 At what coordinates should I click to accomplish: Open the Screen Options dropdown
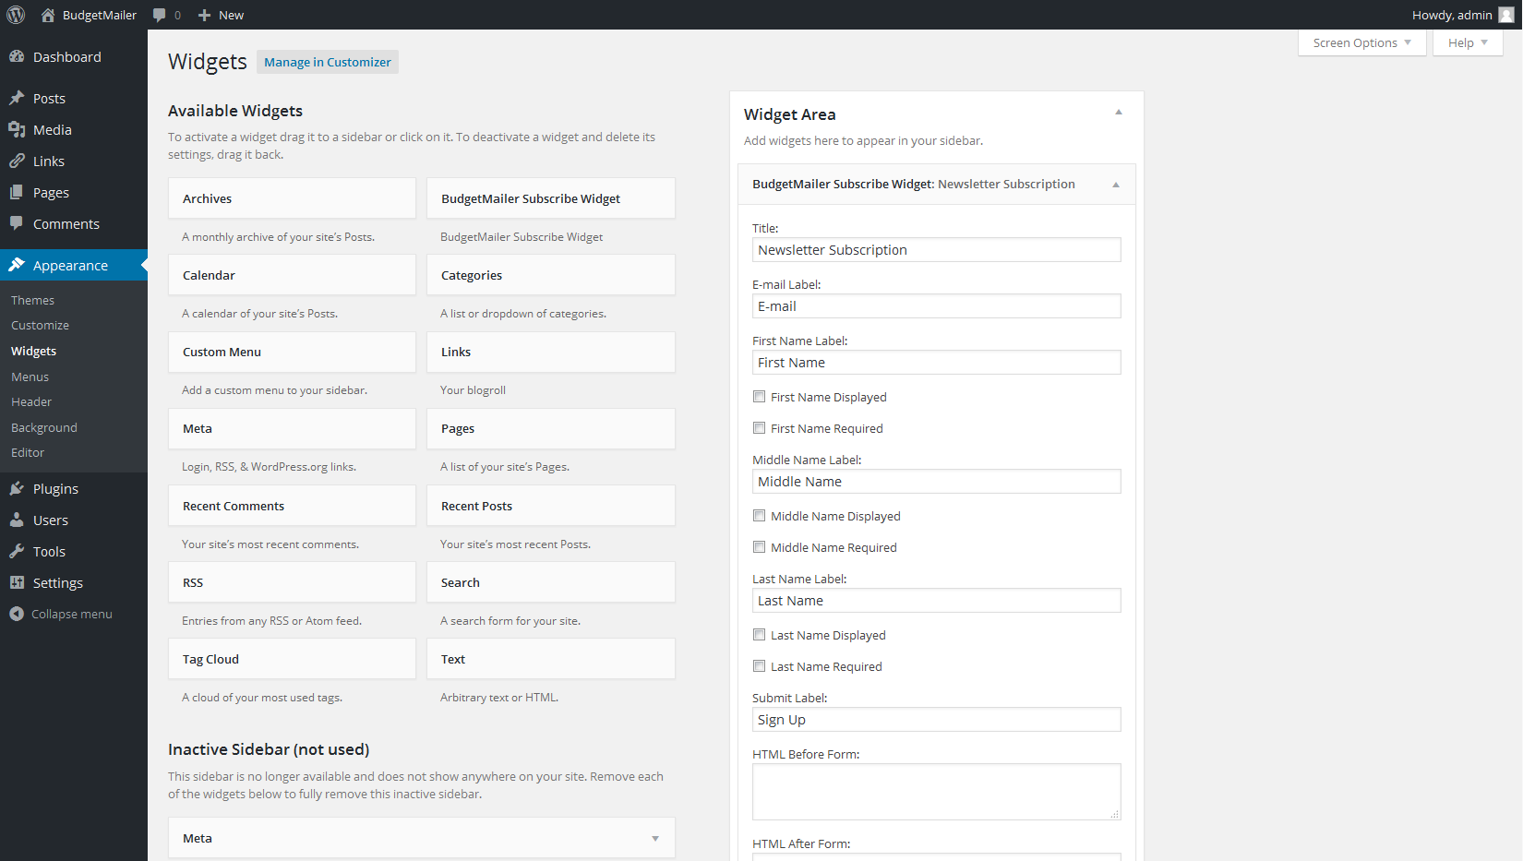coord(1361,42)
